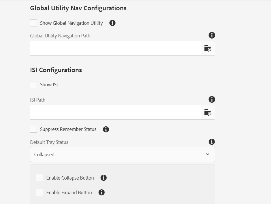Enable Show Global Navigation Utility checkbox
The height and width of the screenshot is (204, 271).
point(33,23)
